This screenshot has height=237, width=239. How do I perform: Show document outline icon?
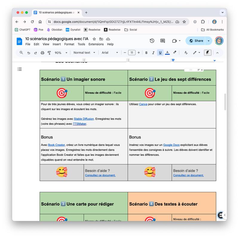(19, 69)
